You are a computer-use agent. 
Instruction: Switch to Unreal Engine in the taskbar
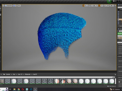coord(35,89)
